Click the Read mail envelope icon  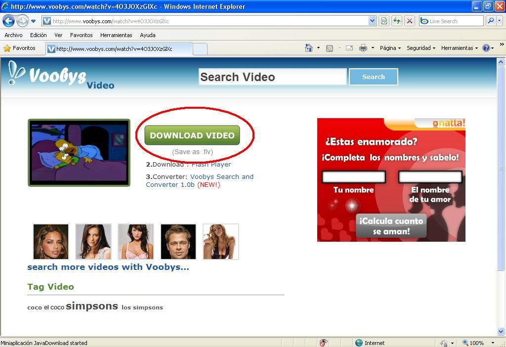coord(349,48)
